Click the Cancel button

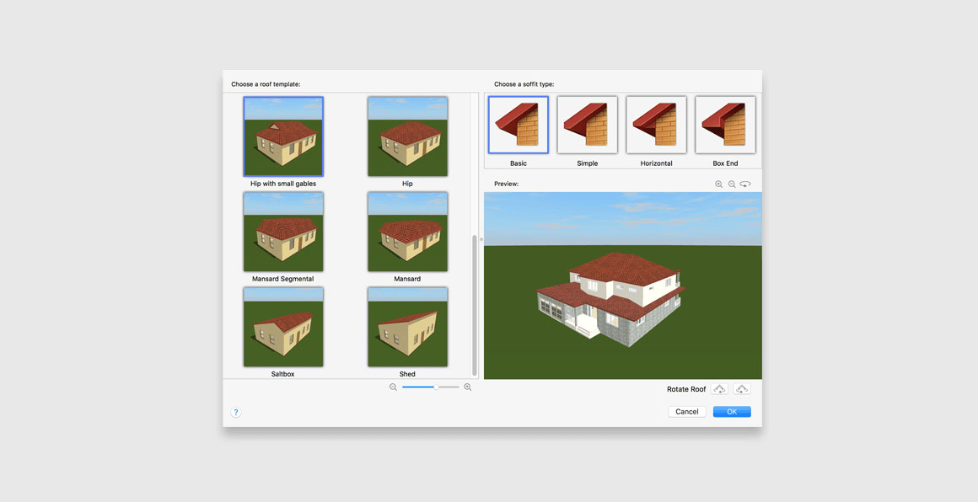coord(687,412)
